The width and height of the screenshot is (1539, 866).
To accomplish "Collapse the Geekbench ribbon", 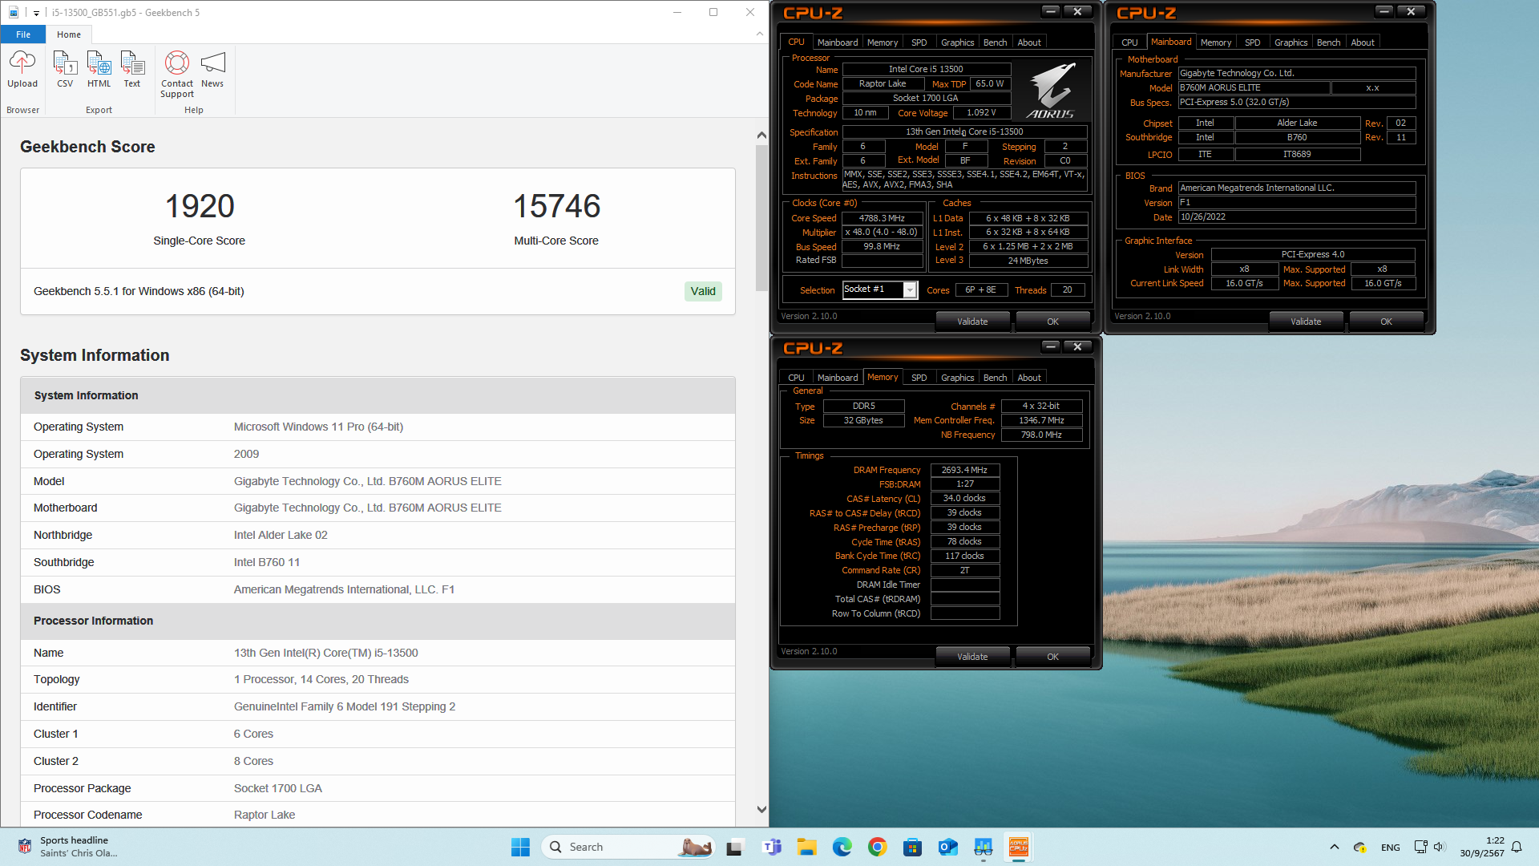I will (x=759, y=34).
